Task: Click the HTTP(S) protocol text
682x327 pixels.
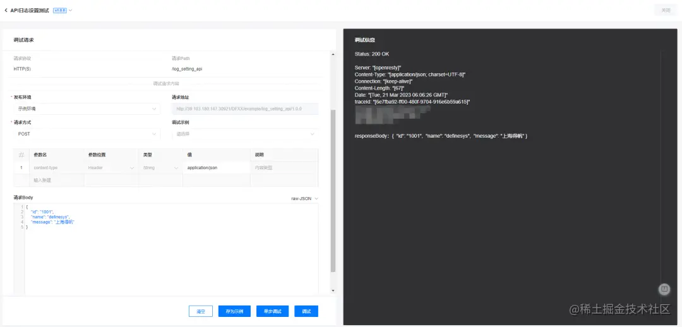Action: click(x=22, y=69)
